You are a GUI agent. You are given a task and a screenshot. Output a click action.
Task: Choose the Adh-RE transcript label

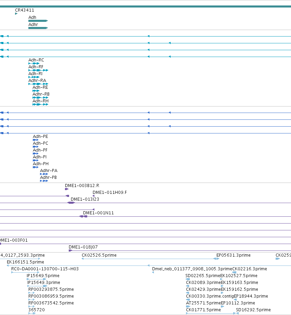click(40, 87)
